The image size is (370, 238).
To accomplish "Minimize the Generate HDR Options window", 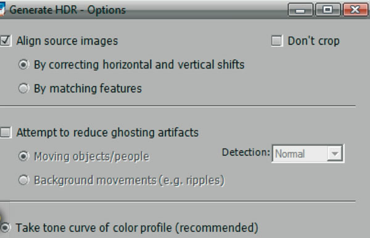I will [x=300, y=10].
